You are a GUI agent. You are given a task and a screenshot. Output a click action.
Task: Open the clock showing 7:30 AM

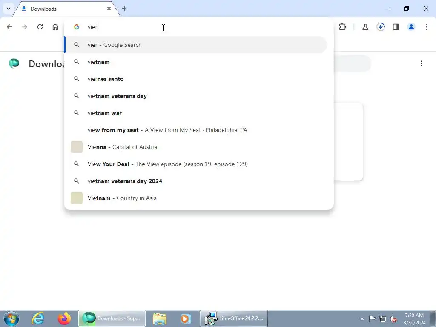[414, 318]
